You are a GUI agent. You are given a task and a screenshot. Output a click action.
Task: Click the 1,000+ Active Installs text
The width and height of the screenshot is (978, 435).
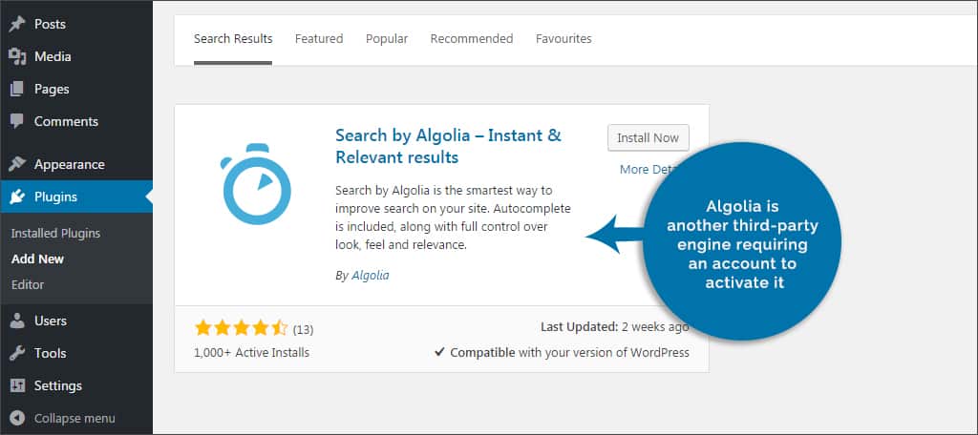[x=251, y=353]
